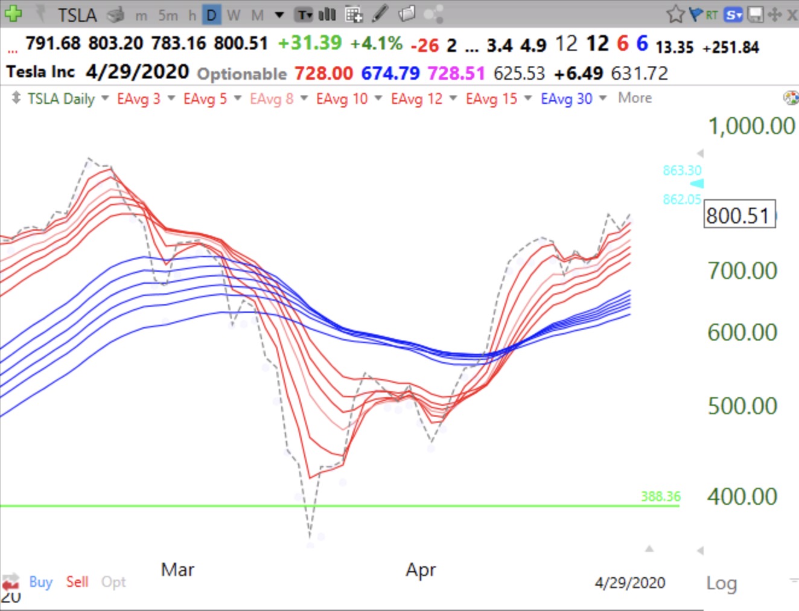This screenshot has width=799, height=611.
Task: Click the move window arrows icon
Action: point(774,14)
